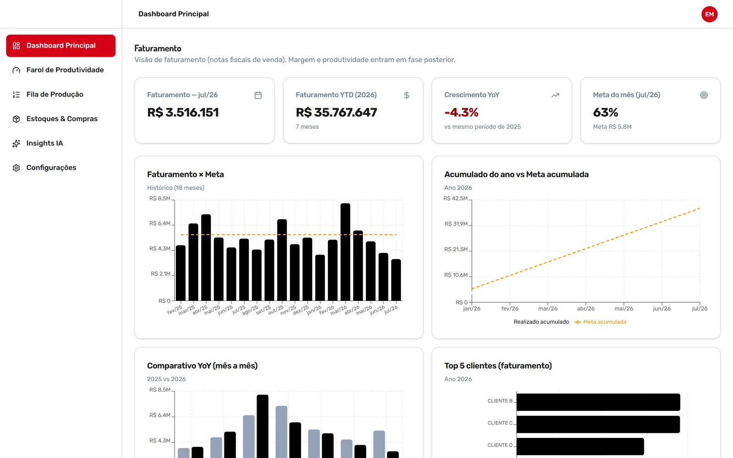Click the trend arrow icon on Crescimento YoY card

pyautogui.click(x=555, y=95)
